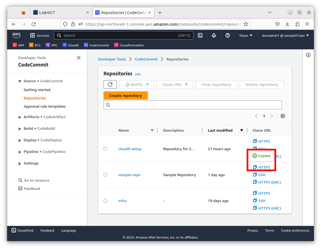Image resolution: width=321 pixels, height=249 pixels.
Task: Copy the HTTPS clone URL for infra
Action: click(x=261, y=193)
